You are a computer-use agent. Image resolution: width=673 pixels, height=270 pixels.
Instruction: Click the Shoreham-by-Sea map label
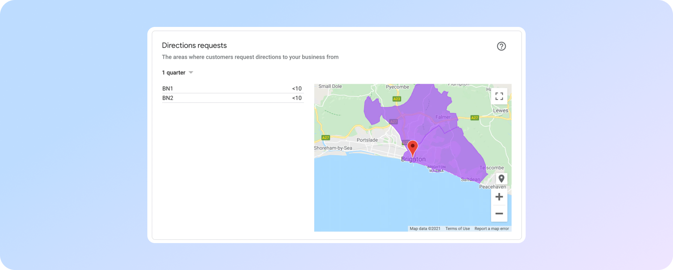tap(333, 148)
